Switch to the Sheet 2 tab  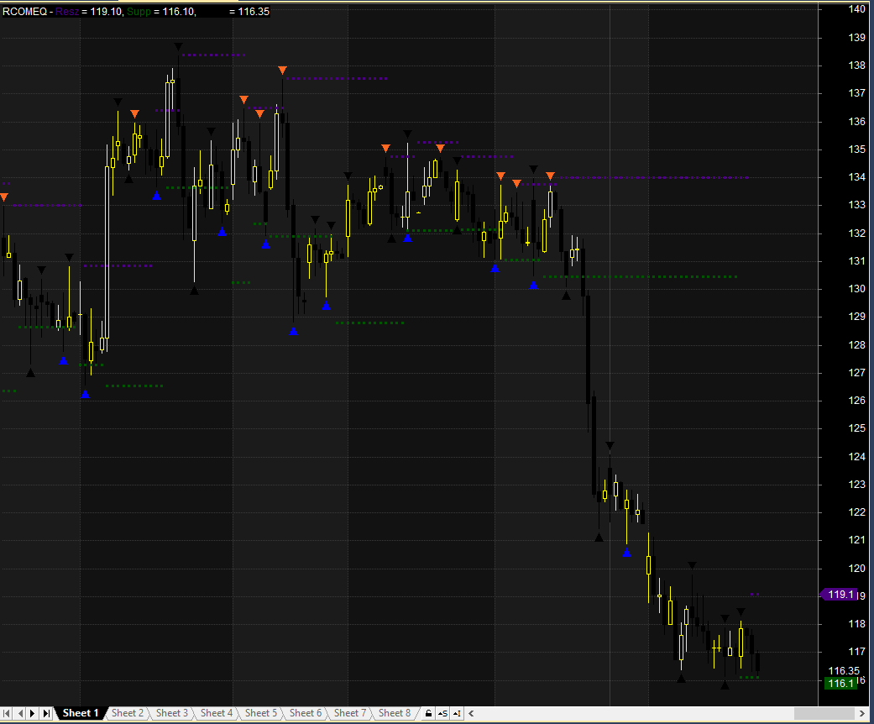tap(127, 713)
